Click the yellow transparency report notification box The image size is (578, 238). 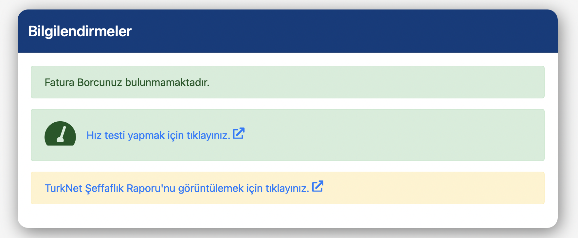coord(288,188)
